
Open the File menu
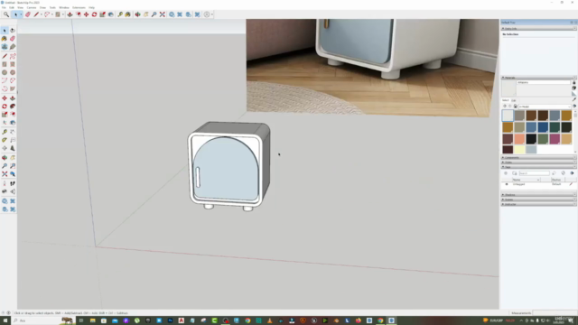(x=4, y=7)
